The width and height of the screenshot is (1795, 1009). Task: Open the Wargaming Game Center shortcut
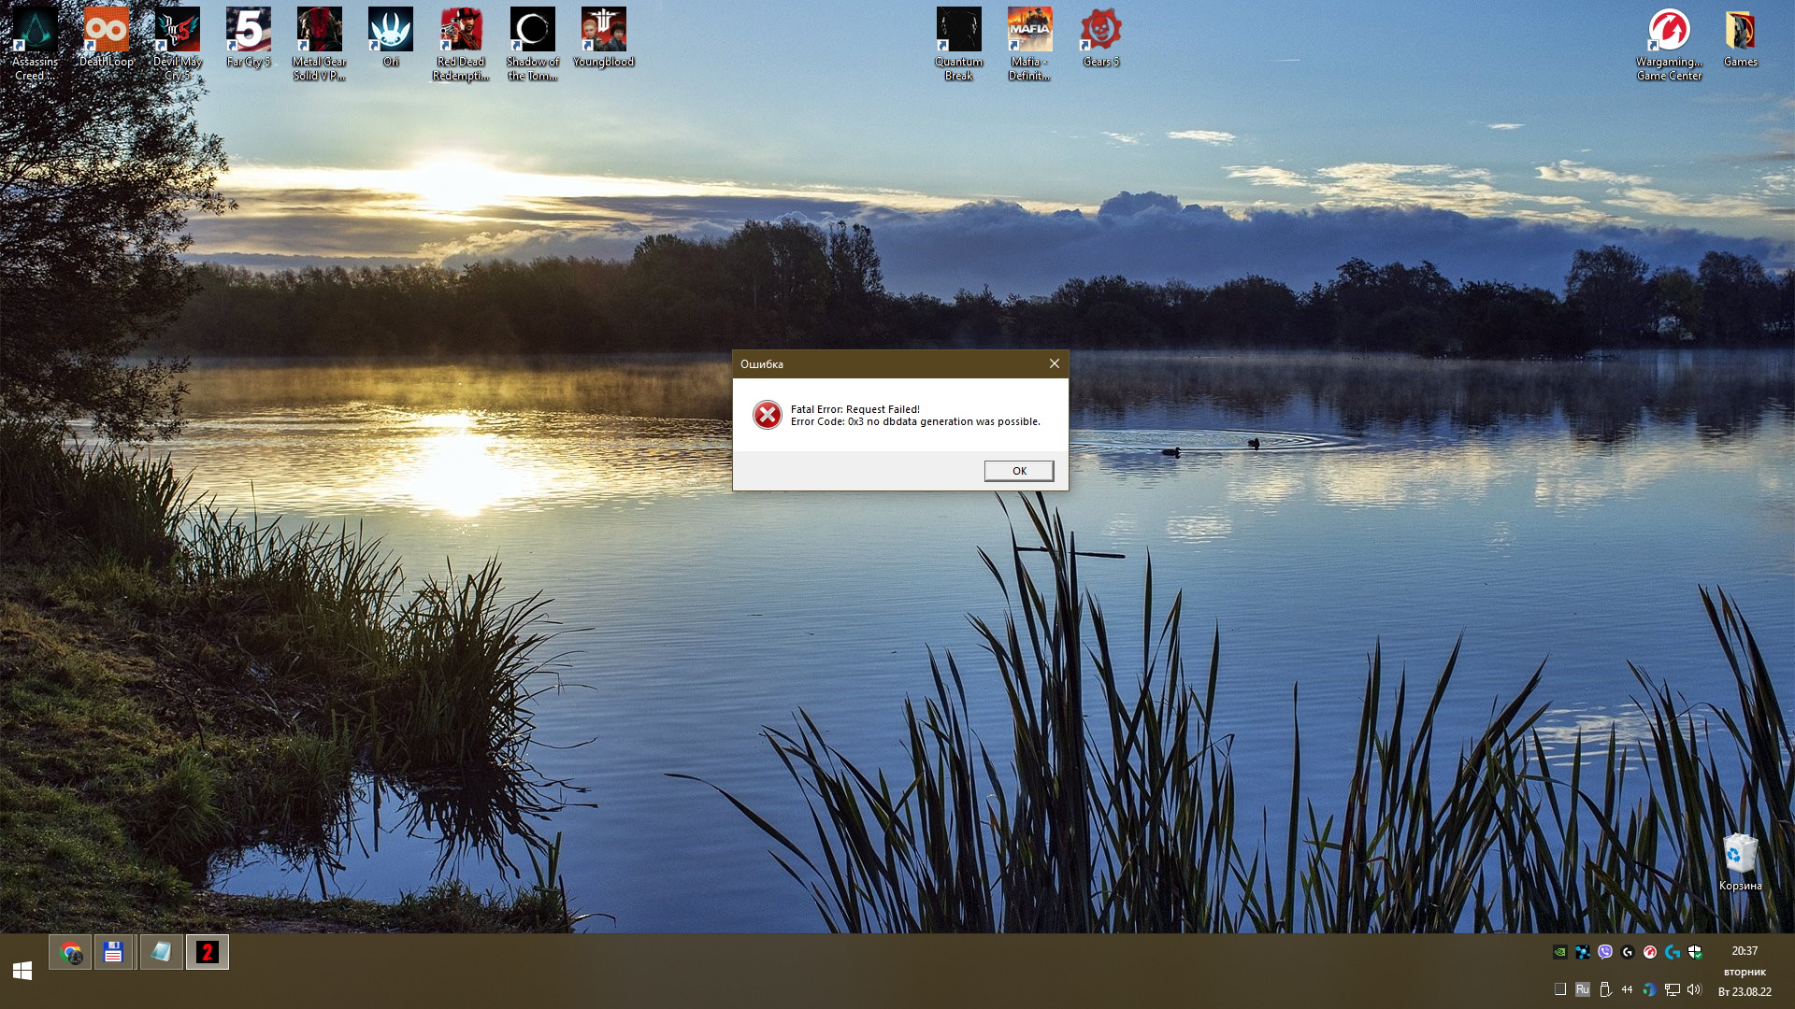pyautogui.click(x=1669, y=44)
